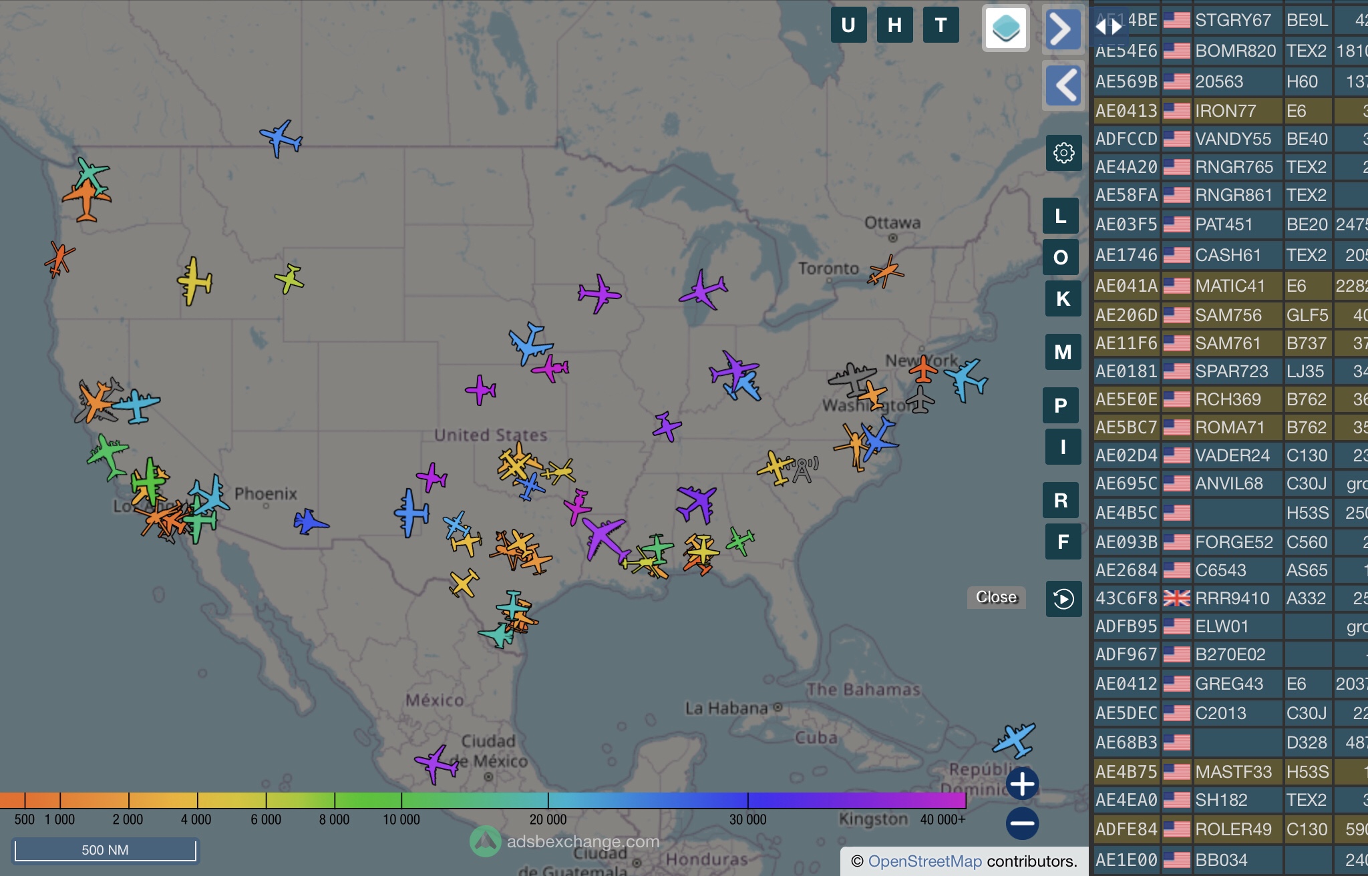Select the small yellow-green aircraft in Wyoming

(x=289, y=278)
